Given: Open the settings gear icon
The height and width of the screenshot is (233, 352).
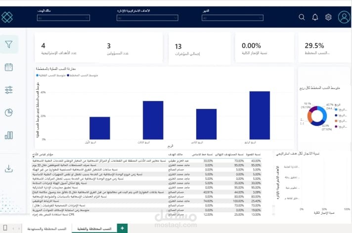Looking at the screenshot, I should click(328, 17).
